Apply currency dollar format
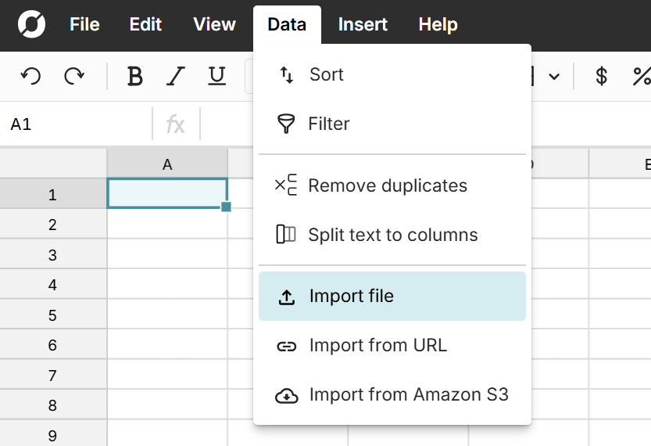Screen dimensions: 651x446 tap(601, 76)
